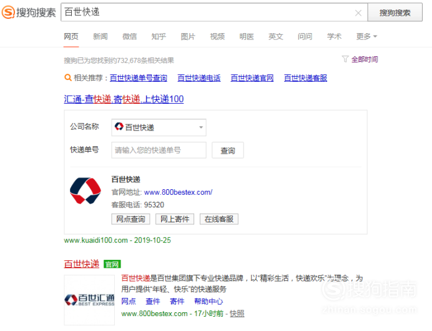432x331 pixels.
Task: Focus the search box containing 百世快递
Action: tap(214, 12)
